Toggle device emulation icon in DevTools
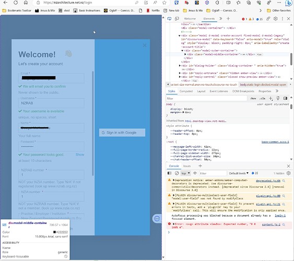The image size is (294, 261). pos(177,19)
